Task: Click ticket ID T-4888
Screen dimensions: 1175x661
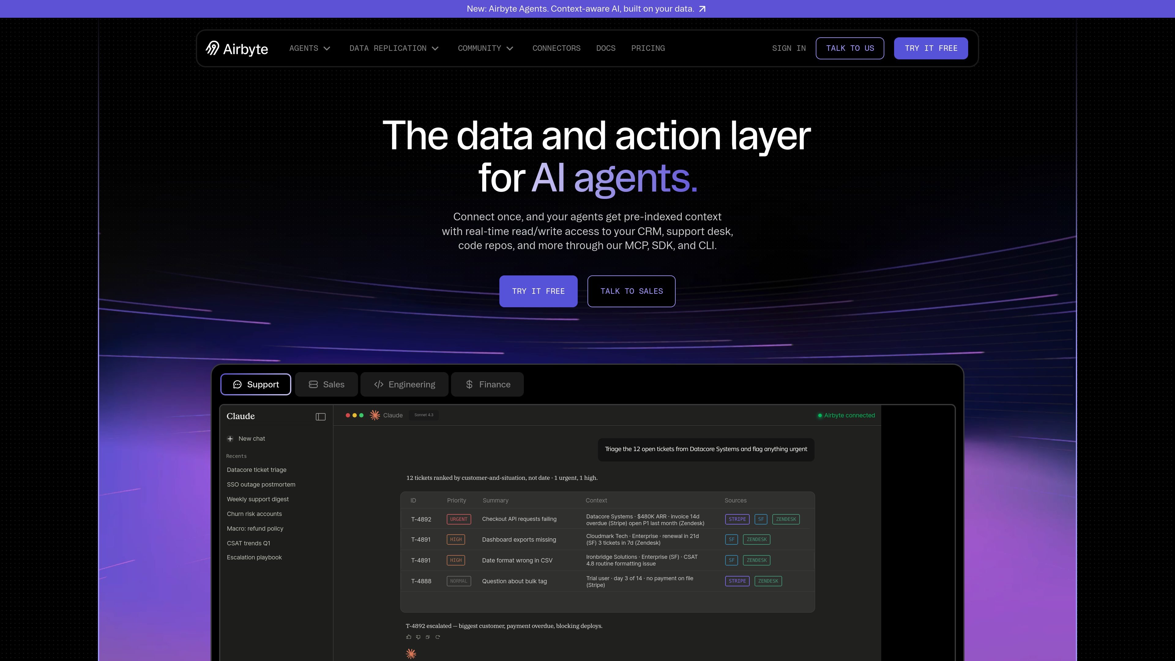Action: point(421,581)
